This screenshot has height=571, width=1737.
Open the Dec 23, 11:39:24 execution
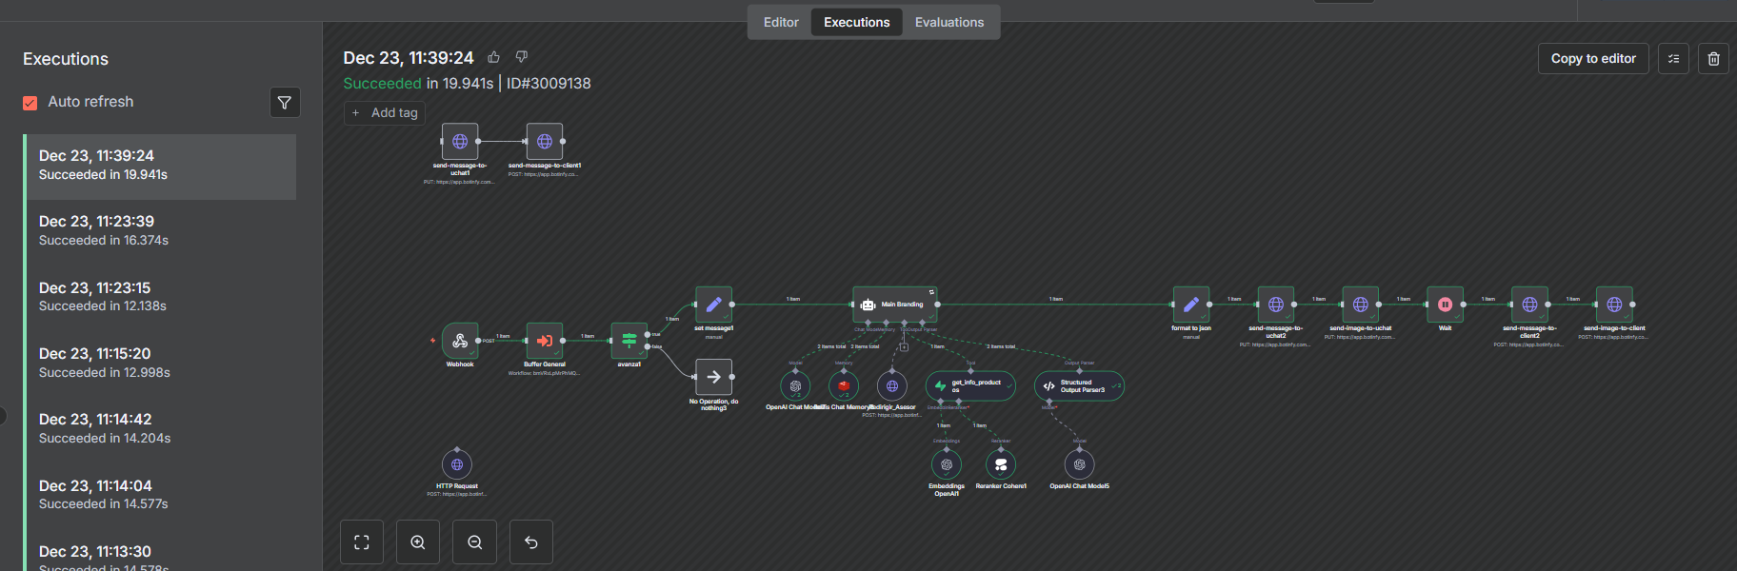[161, 167]
